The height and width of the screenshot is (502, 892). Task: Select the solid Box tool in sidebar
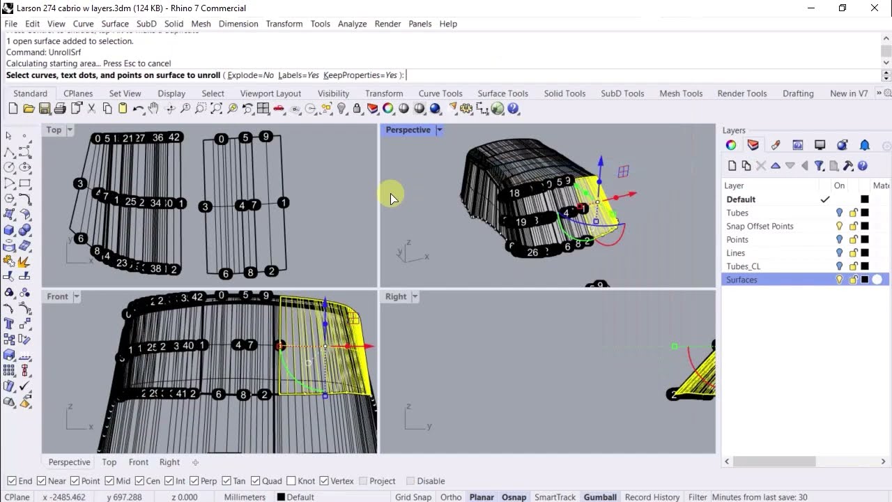9,230
